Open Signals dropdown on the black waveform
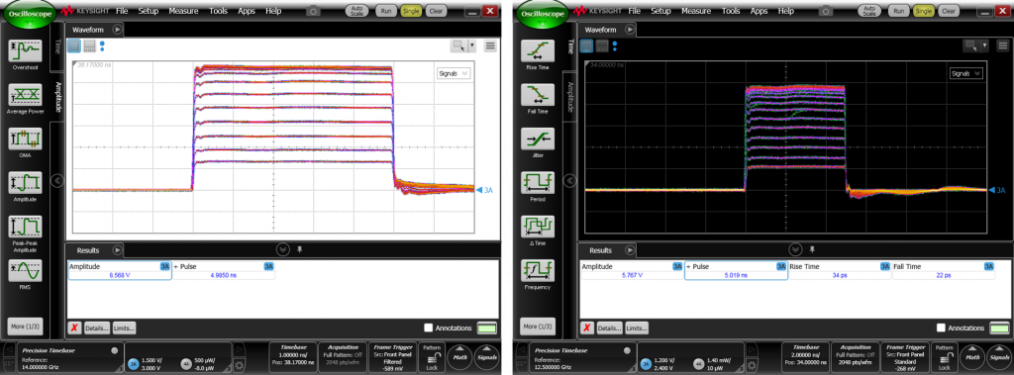 point(966,73)
